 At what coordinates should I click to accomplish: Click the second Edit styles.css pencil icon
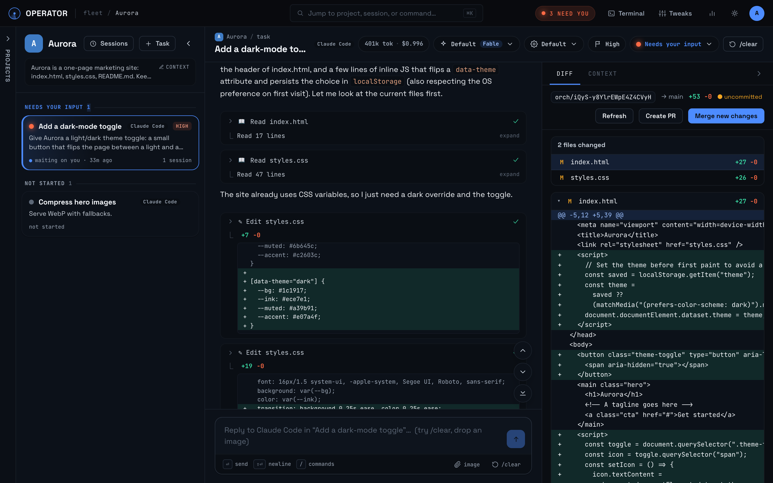tap(240, 353)
